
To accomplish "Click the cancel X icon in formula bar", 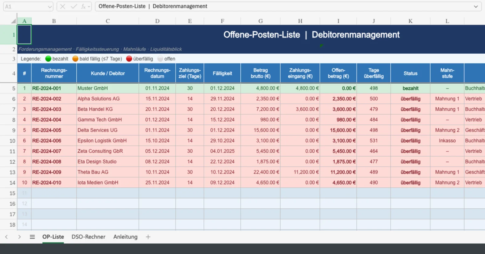I will click(x=63, y=6).
